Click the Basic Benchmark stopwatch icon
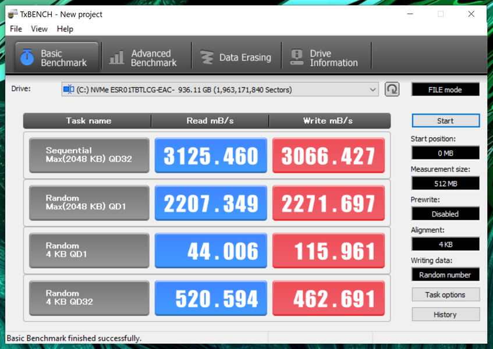This screenshot has width=493, height=349. (27, 57)
